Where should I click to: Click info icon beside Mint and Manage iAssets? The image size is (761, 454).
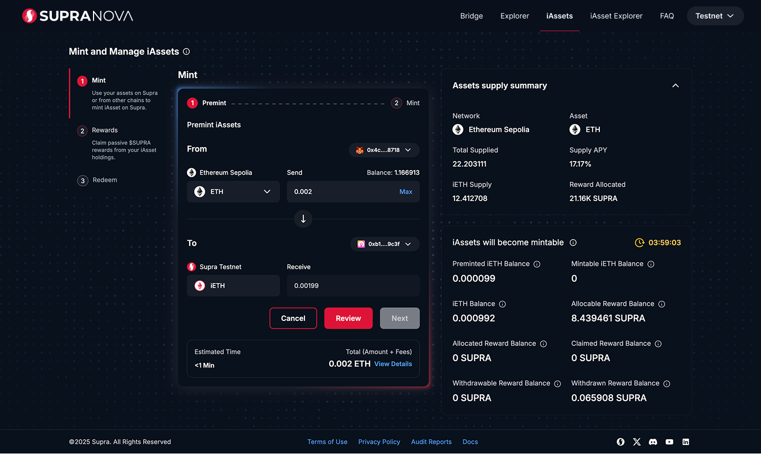(x=186, y=52)
